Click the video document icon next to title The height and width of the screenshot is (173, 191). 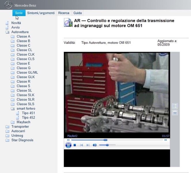click(x=68, y=23)
